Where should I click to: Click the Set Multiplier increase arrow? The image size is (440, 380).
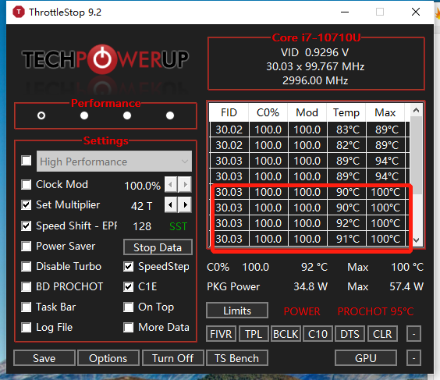point(185,205)
